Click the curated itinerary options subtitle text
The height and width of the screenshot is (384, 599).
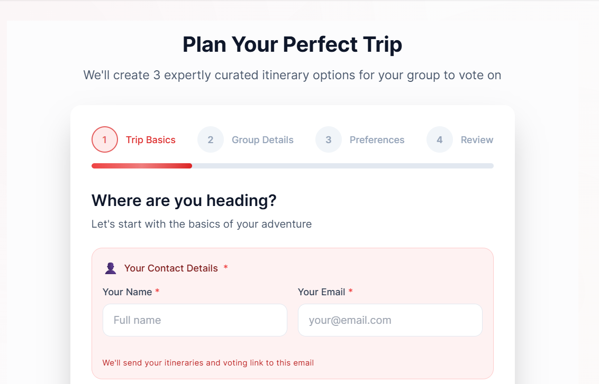tap(292, 75)
